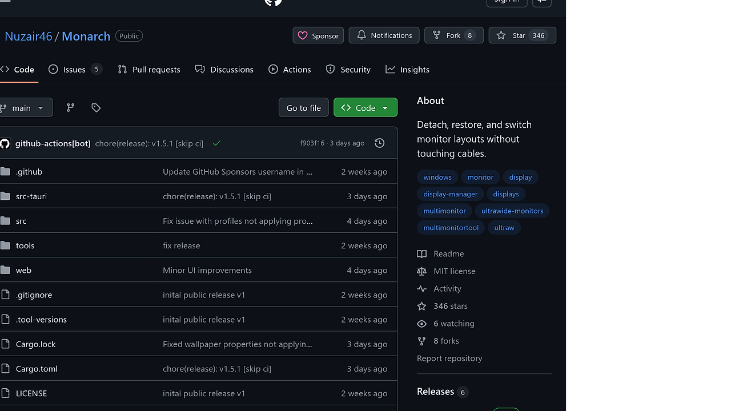Select the monitor topic tag
Screen dimensions: 731x411
480,177
